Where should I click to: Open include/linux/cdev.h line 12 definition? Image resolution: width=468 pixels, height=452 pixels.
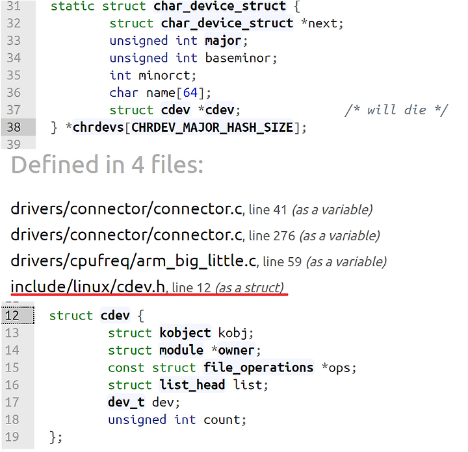(147, 287)
